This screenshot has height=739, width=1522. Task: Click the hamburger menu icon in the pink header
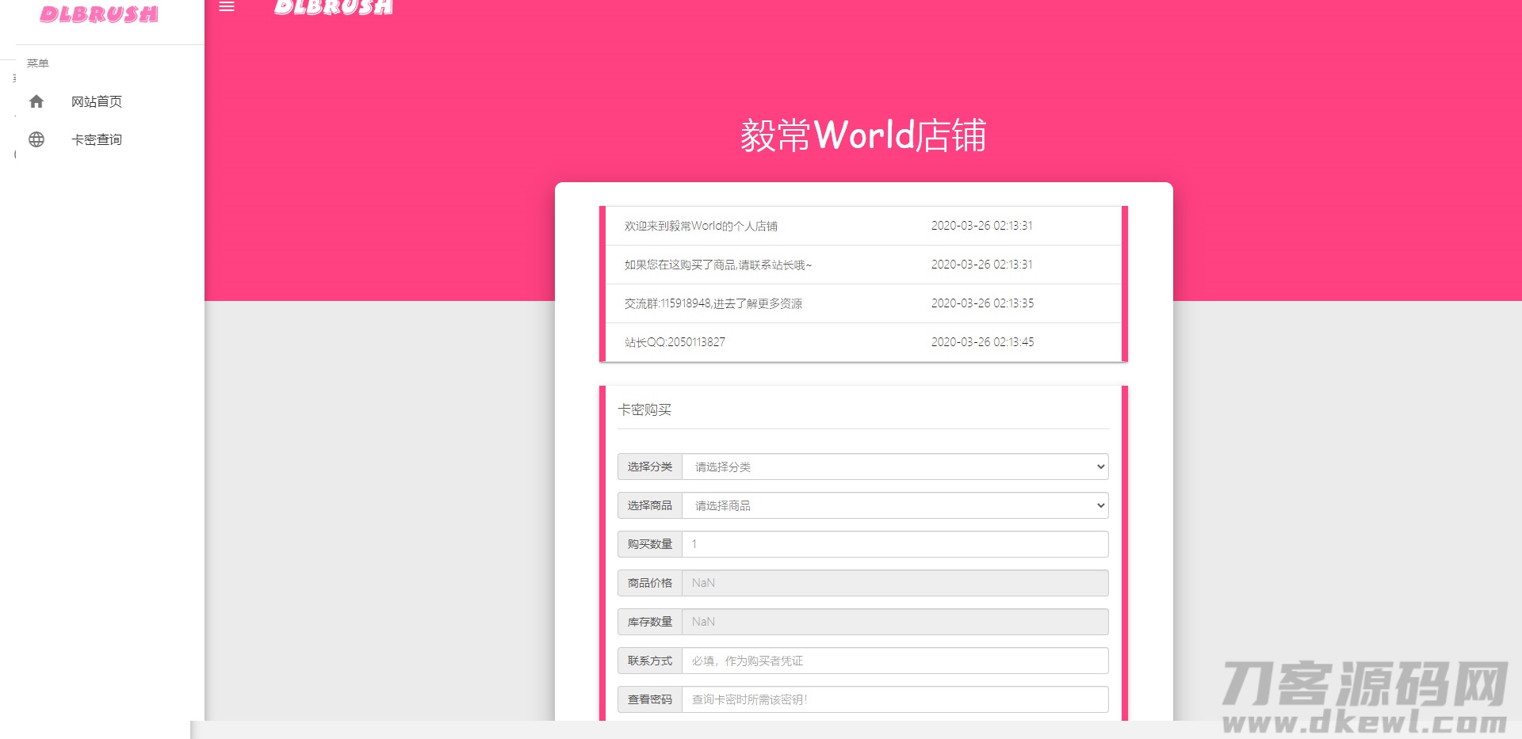(x=227, y=7)
